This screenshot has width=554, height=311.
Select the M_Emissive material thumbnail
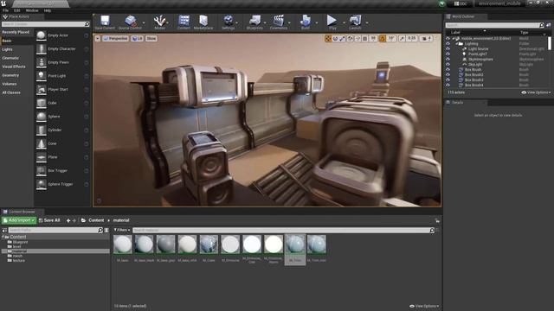(x=230, y=244)
